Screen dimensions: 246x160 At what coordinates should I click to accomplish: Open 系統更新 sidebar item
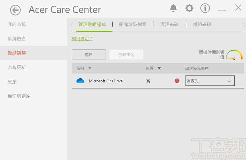(x=17, y=67)
